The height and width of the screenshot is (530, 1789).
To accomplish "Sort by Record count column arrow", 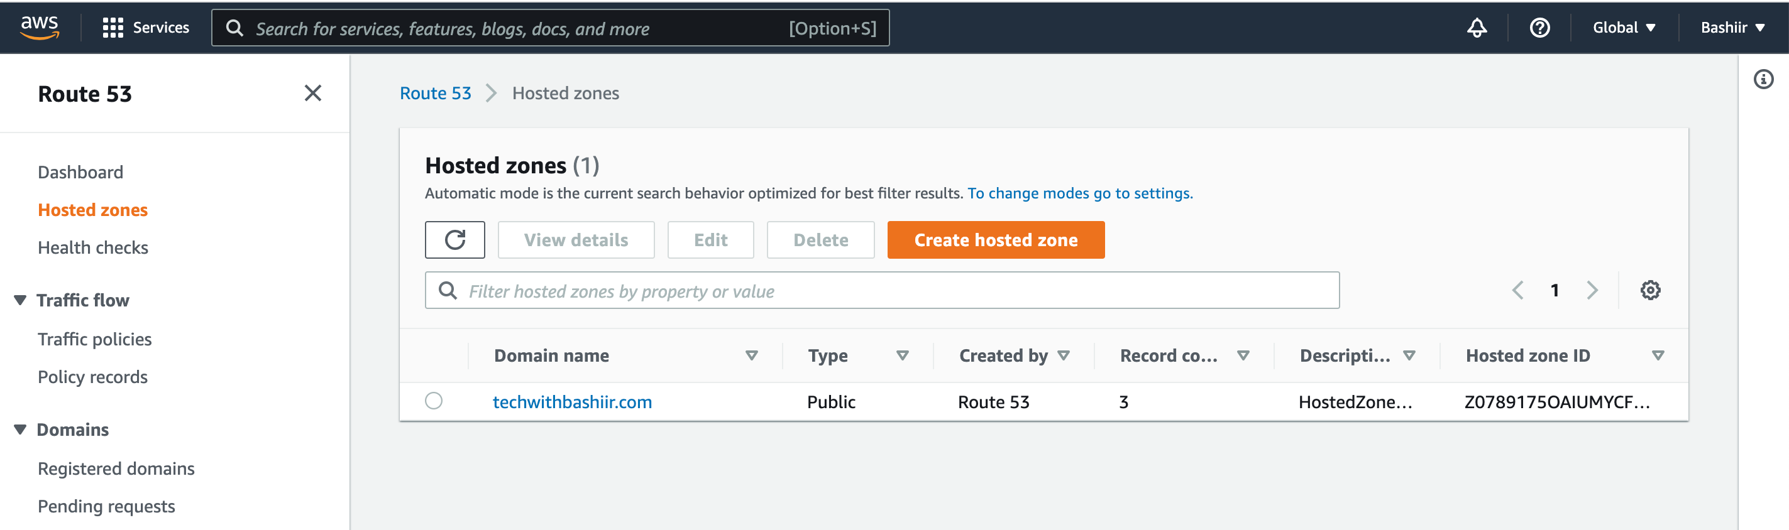I will pos(1243,355).
